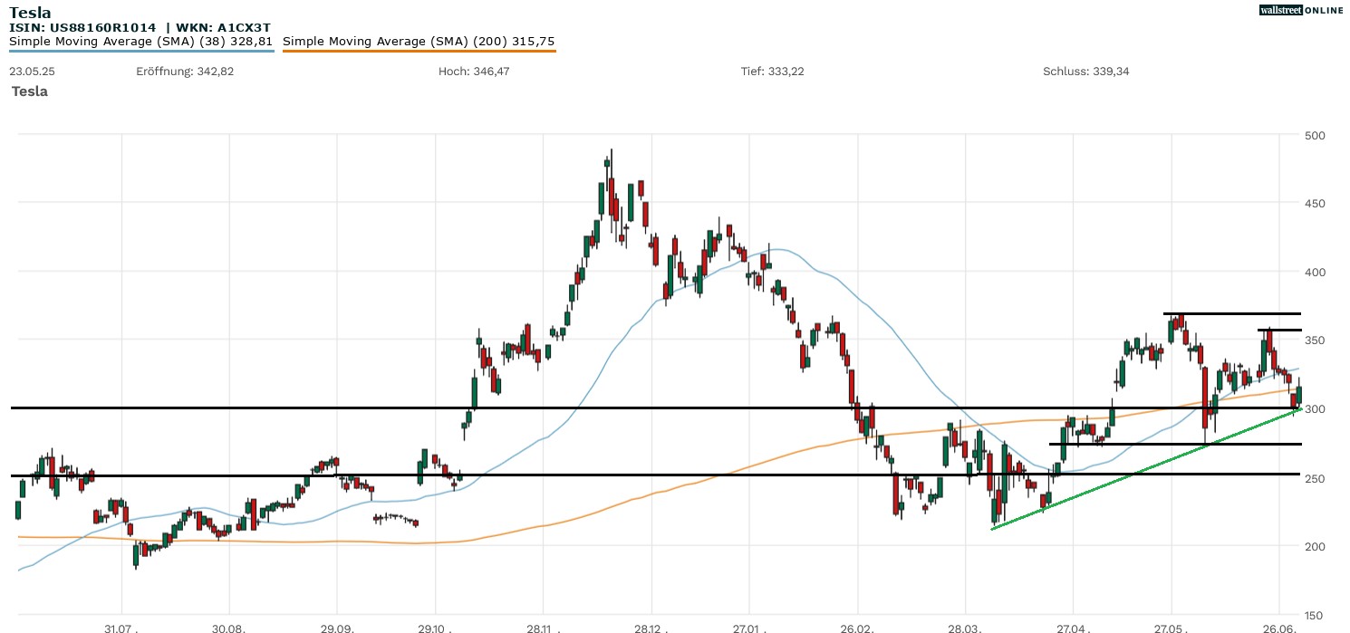Click the green ascending trendline
The image size is (1350, 633).
[1146, 468]
